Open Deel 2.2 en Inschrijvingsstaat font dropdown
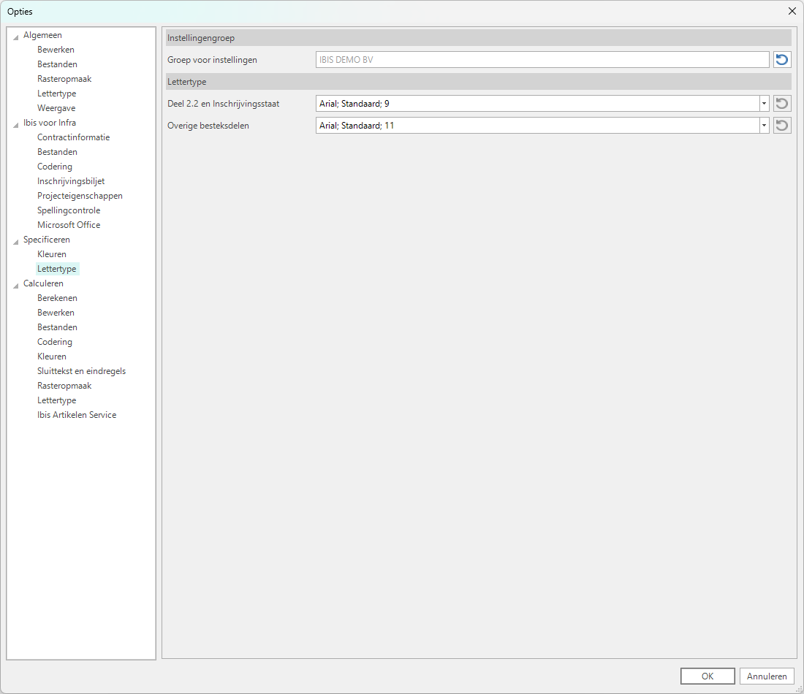804x694 pixels. coord(764,104)
